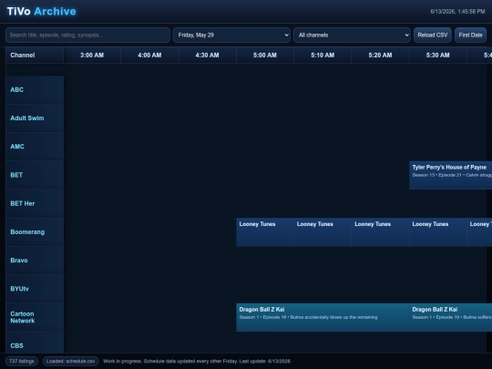This screenshot has height=369, width=492.
Task: Select the Boomerang channel row label
Action: coord(35,232)
